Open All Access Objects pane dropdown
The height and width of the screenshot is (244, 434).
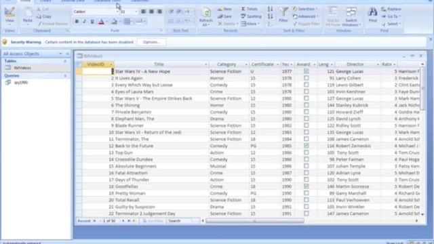pos(60,54)
